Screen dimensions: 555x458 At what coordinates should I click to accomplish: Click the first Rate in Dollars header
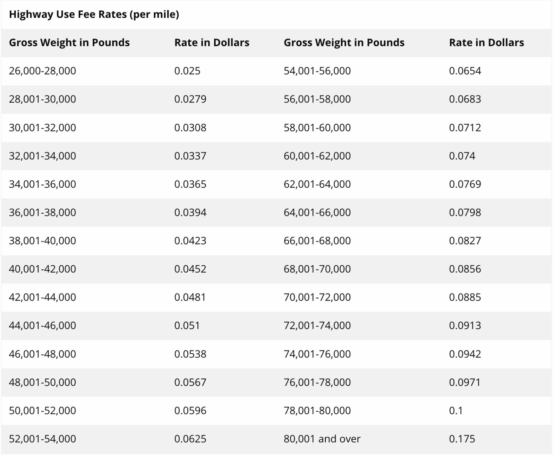coord(212,43)
